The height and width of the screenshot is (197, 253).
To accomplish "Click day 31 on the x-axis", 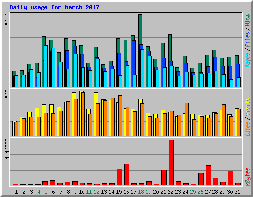I will tap(237, 192).
